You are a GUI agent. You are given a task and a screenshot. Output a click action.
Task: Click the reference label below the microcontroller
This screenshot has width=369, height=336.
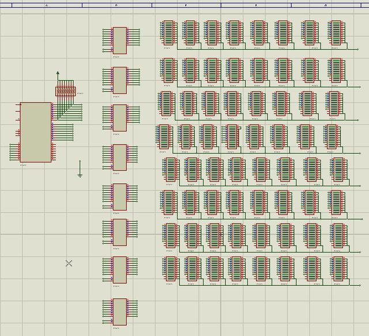[x=24, y=165]
